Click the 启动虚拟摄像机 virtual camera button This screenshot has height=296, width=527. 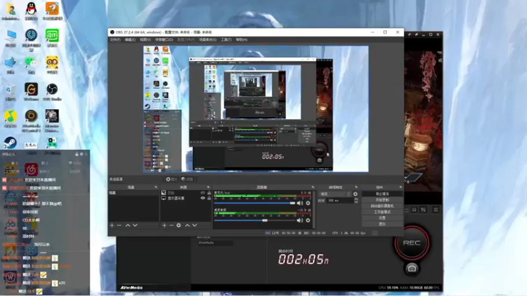tap(382, 206)
